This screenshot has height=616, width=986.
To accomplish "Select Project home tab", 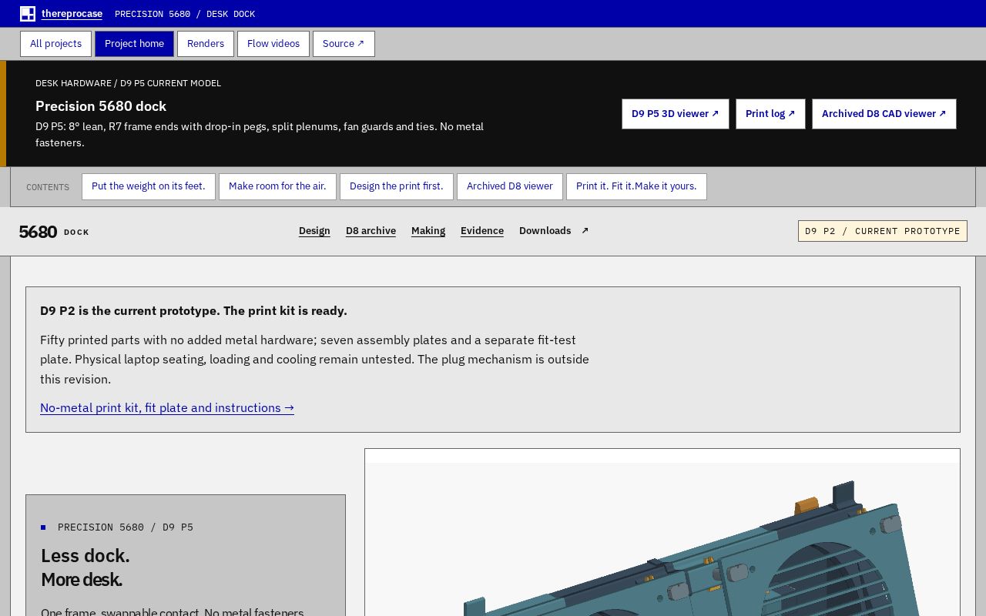I will tap(134, 44).
